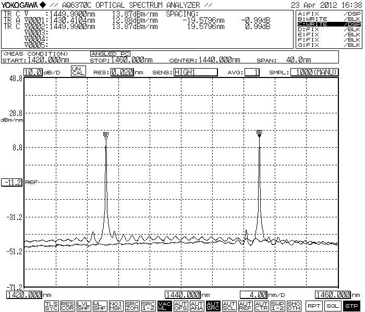
Task: Click the dBm/nm vertical unit label
Action: (x=12, y=120)
